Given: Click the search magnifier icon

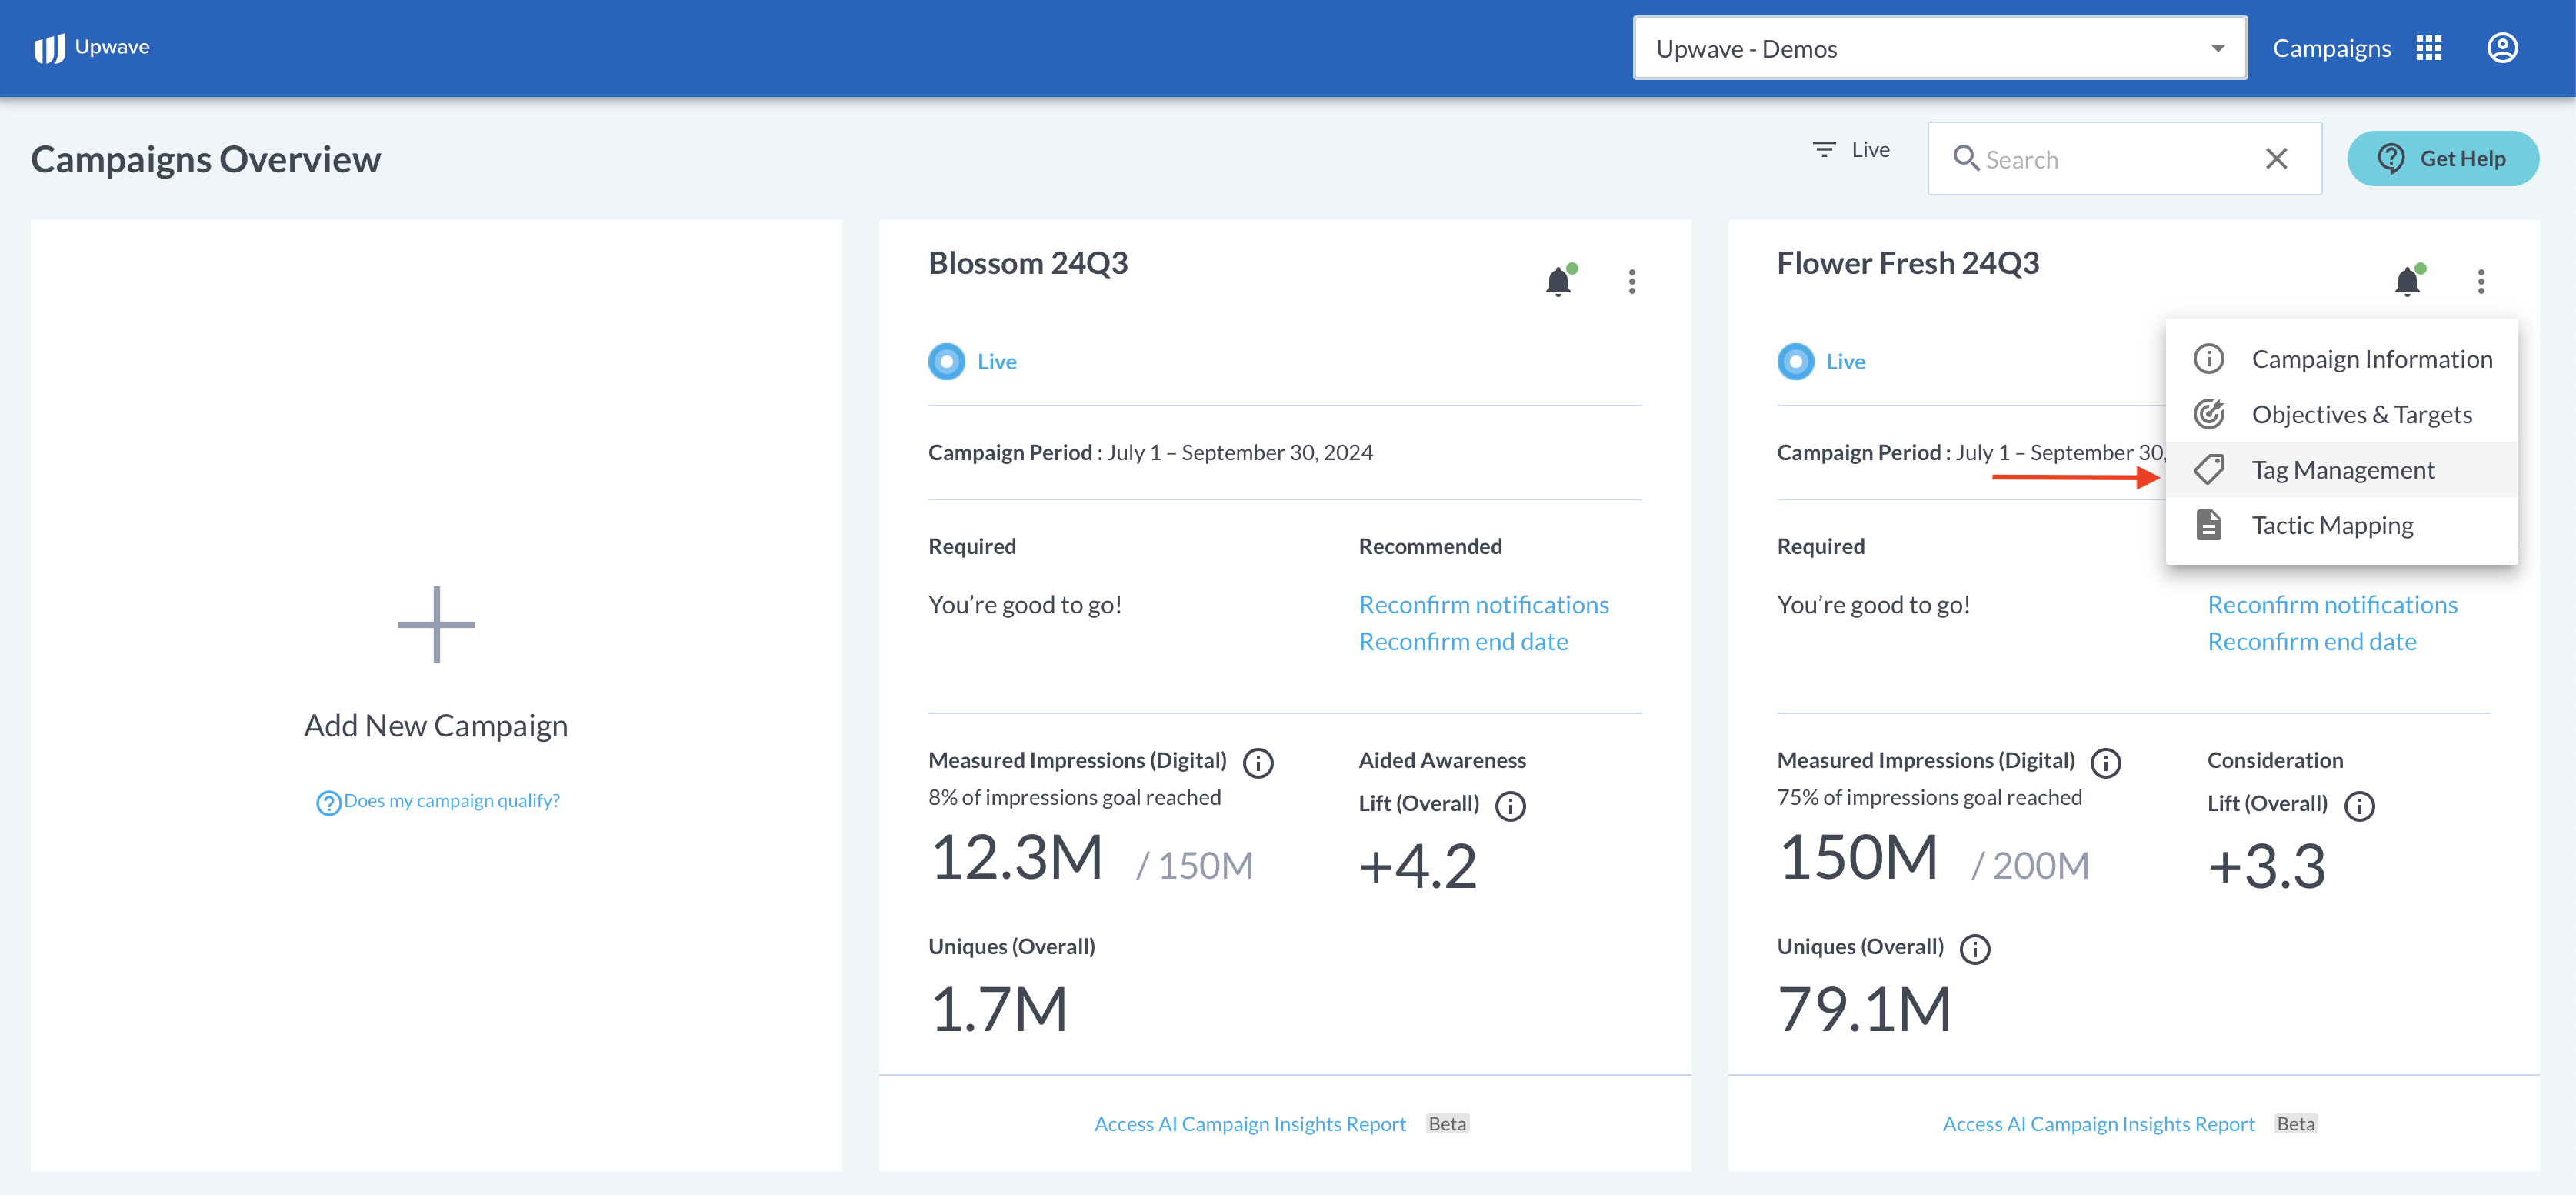Looking at the screenshot, I should (1965, 158).
